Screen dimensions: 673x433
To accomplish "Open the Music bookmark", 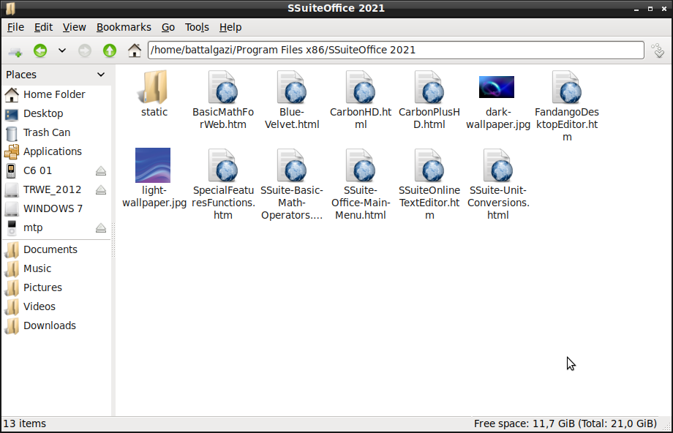I will coord(56,268).
